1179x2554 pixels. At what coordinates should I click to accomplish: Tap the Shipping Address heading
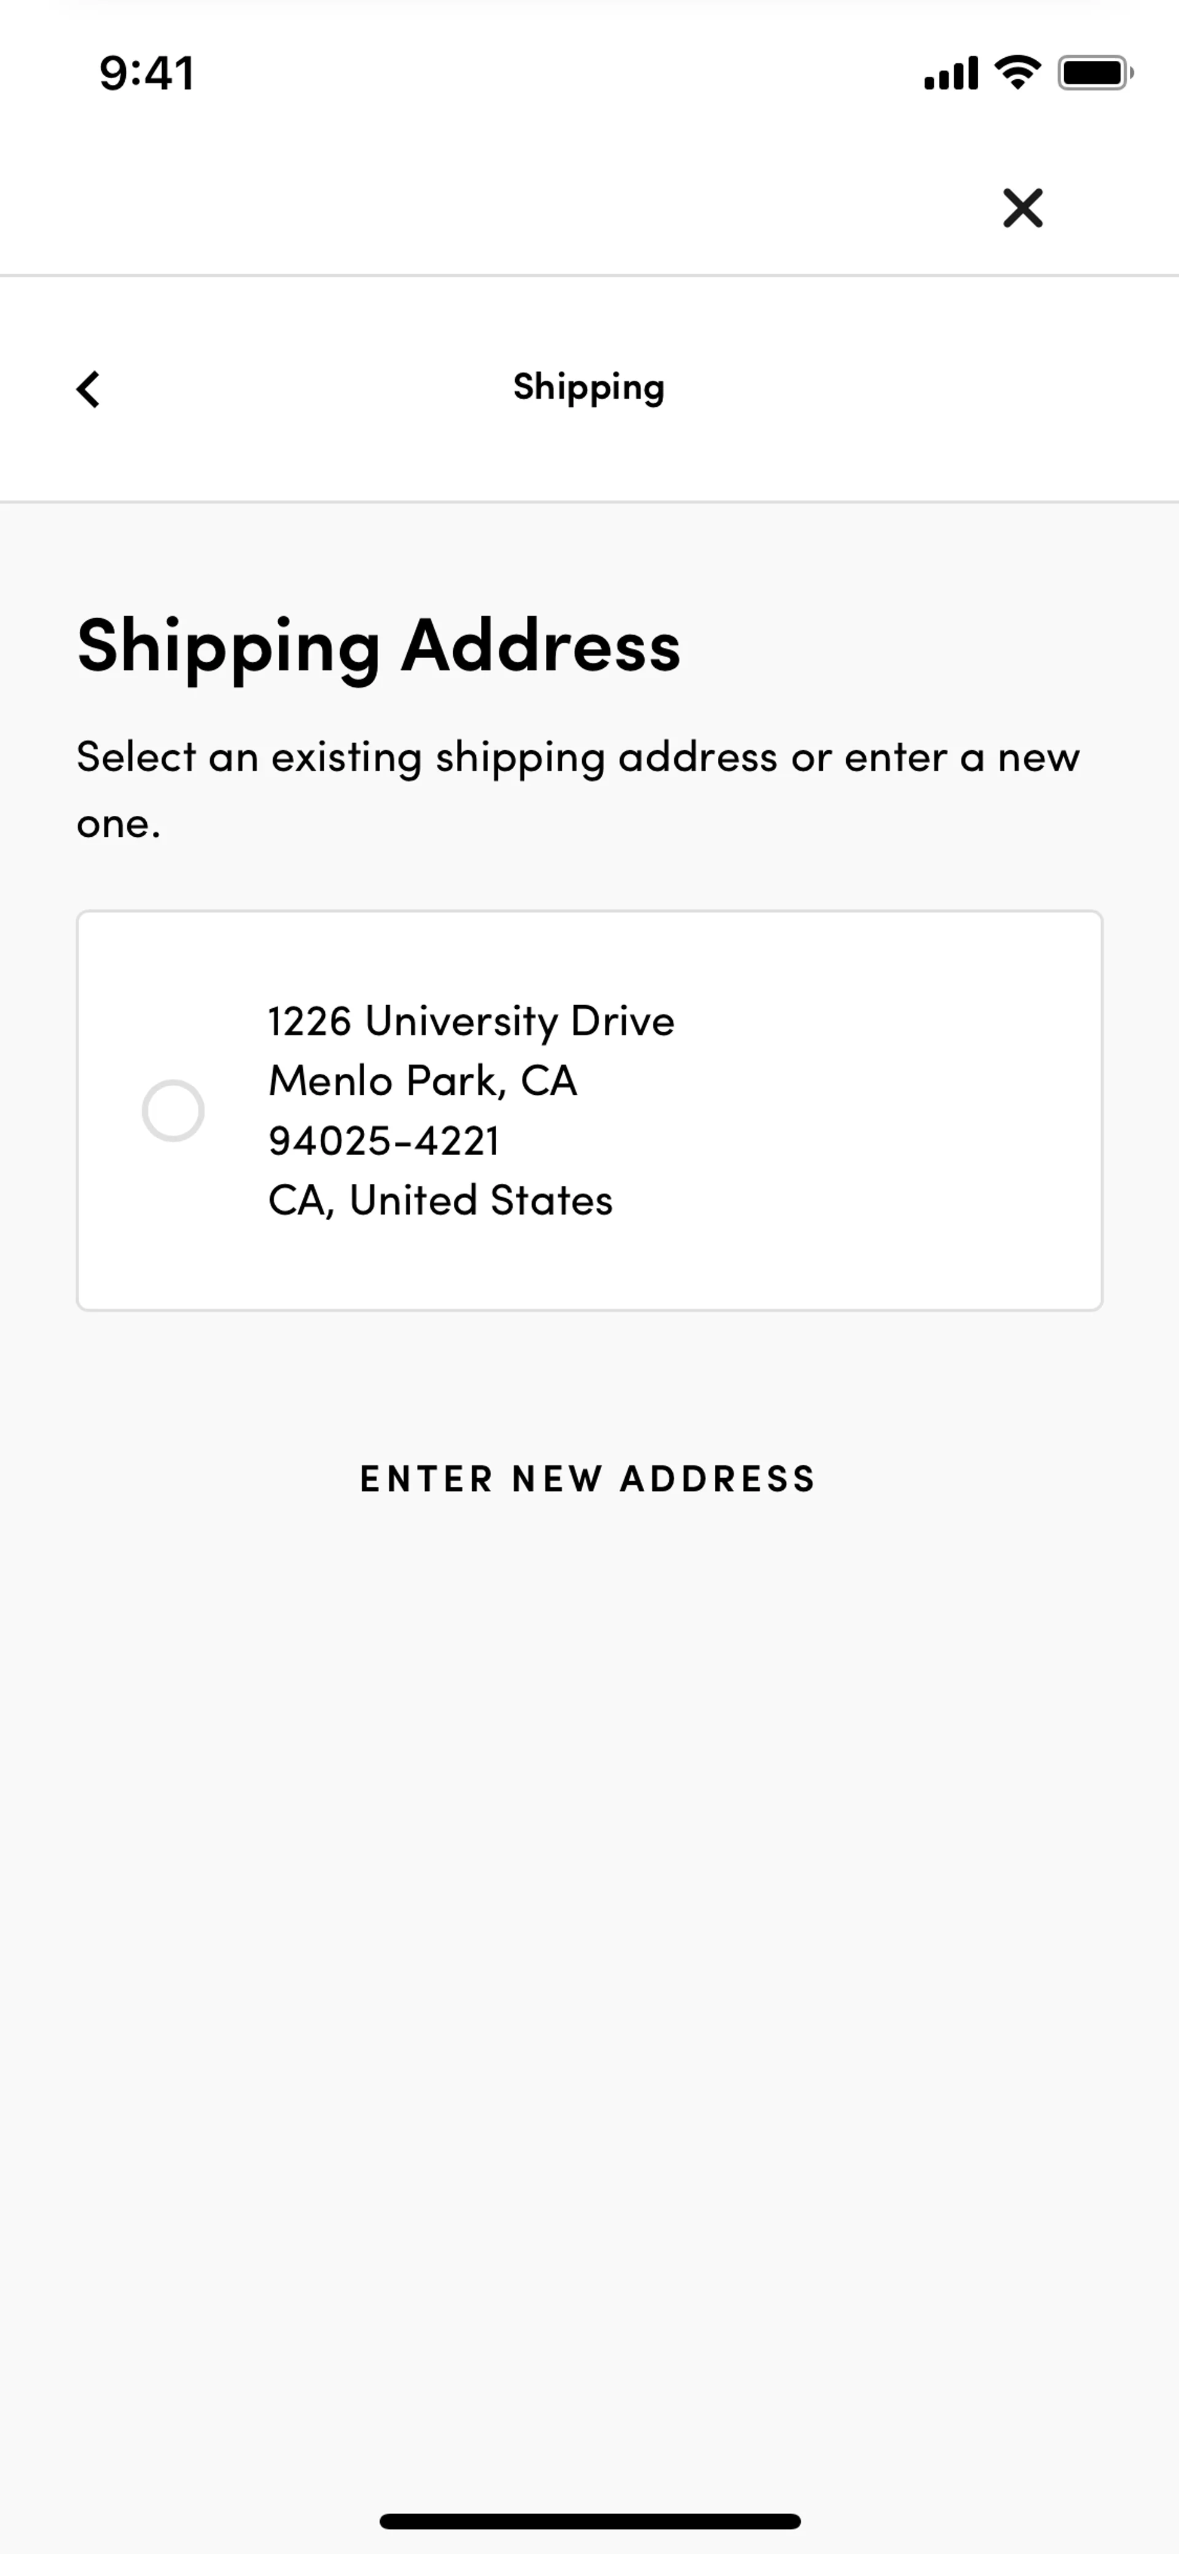(378, 646)
